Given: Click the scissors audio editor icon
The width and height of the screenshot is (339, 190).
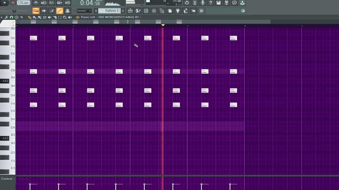Looking at the screenshot, I should (x=195, y=3).
